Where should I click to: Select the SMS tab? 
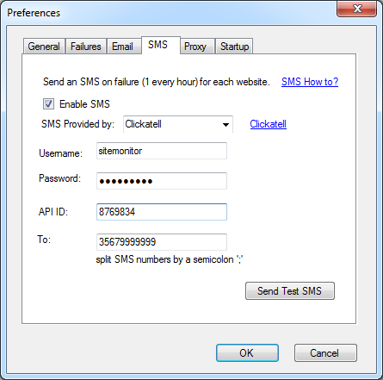tap(158, 45)
